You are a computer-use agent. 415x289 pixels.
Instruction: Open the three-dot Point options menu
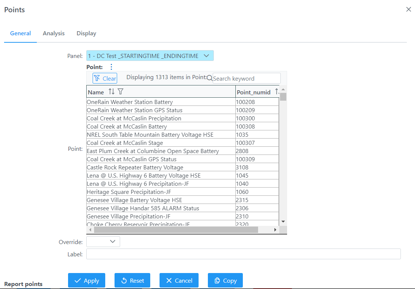click(111, 67)
